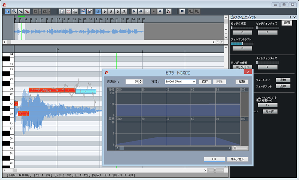Viewport: 299px width, 180px height.
Task: Click the undo arrow icon
Action: pyautogui.click(x=36, y=12)
